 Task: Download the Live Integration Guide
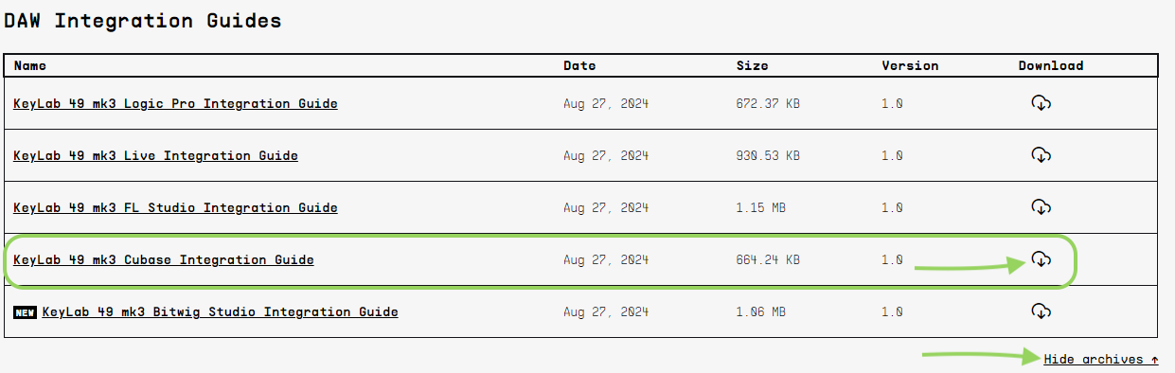[x=1041, y=155]
